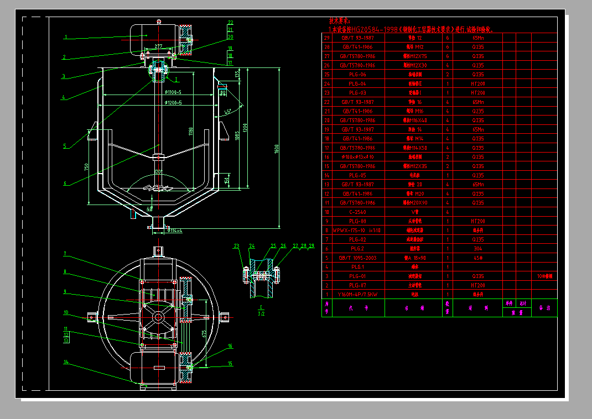This screenshot has width=592, height=419.
Task: Click row number 29 in the parts list
Action: click(326, 38)
